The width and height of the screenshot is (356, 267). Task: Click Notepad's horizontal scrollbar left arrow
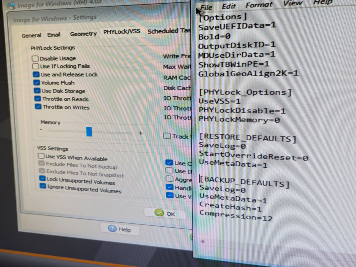click(202, 241)
